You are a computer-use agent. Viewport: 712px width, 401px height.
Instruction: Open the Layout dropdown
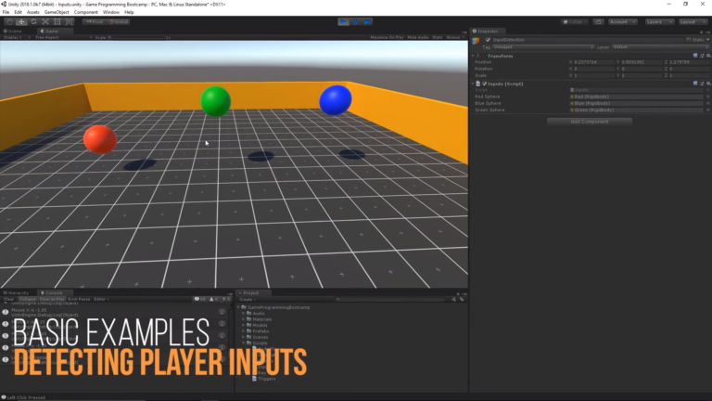click(693, 22)
